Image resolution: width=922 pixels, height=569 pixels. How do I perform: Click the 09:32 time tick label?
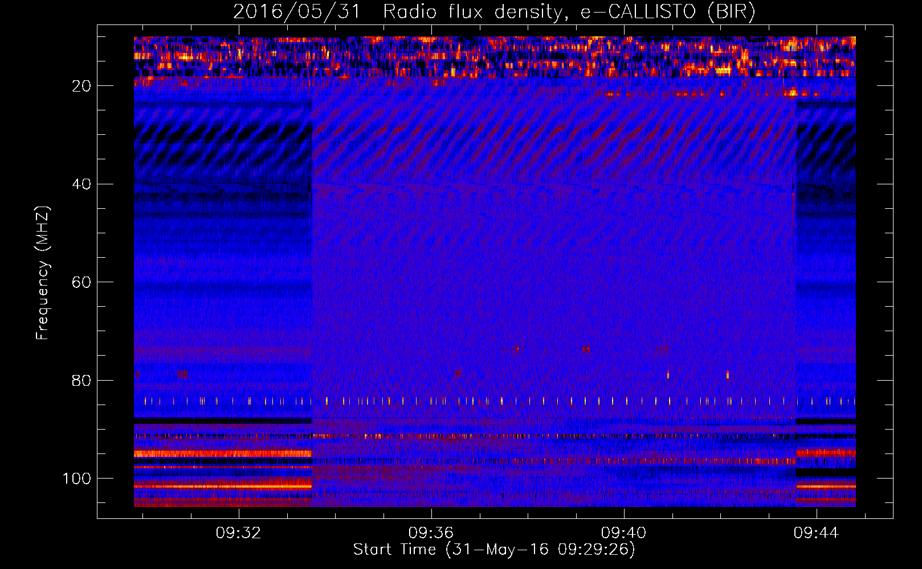click(238, 533)
